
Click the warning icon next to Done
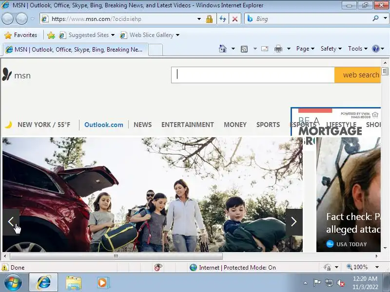(x=5, y=267)
